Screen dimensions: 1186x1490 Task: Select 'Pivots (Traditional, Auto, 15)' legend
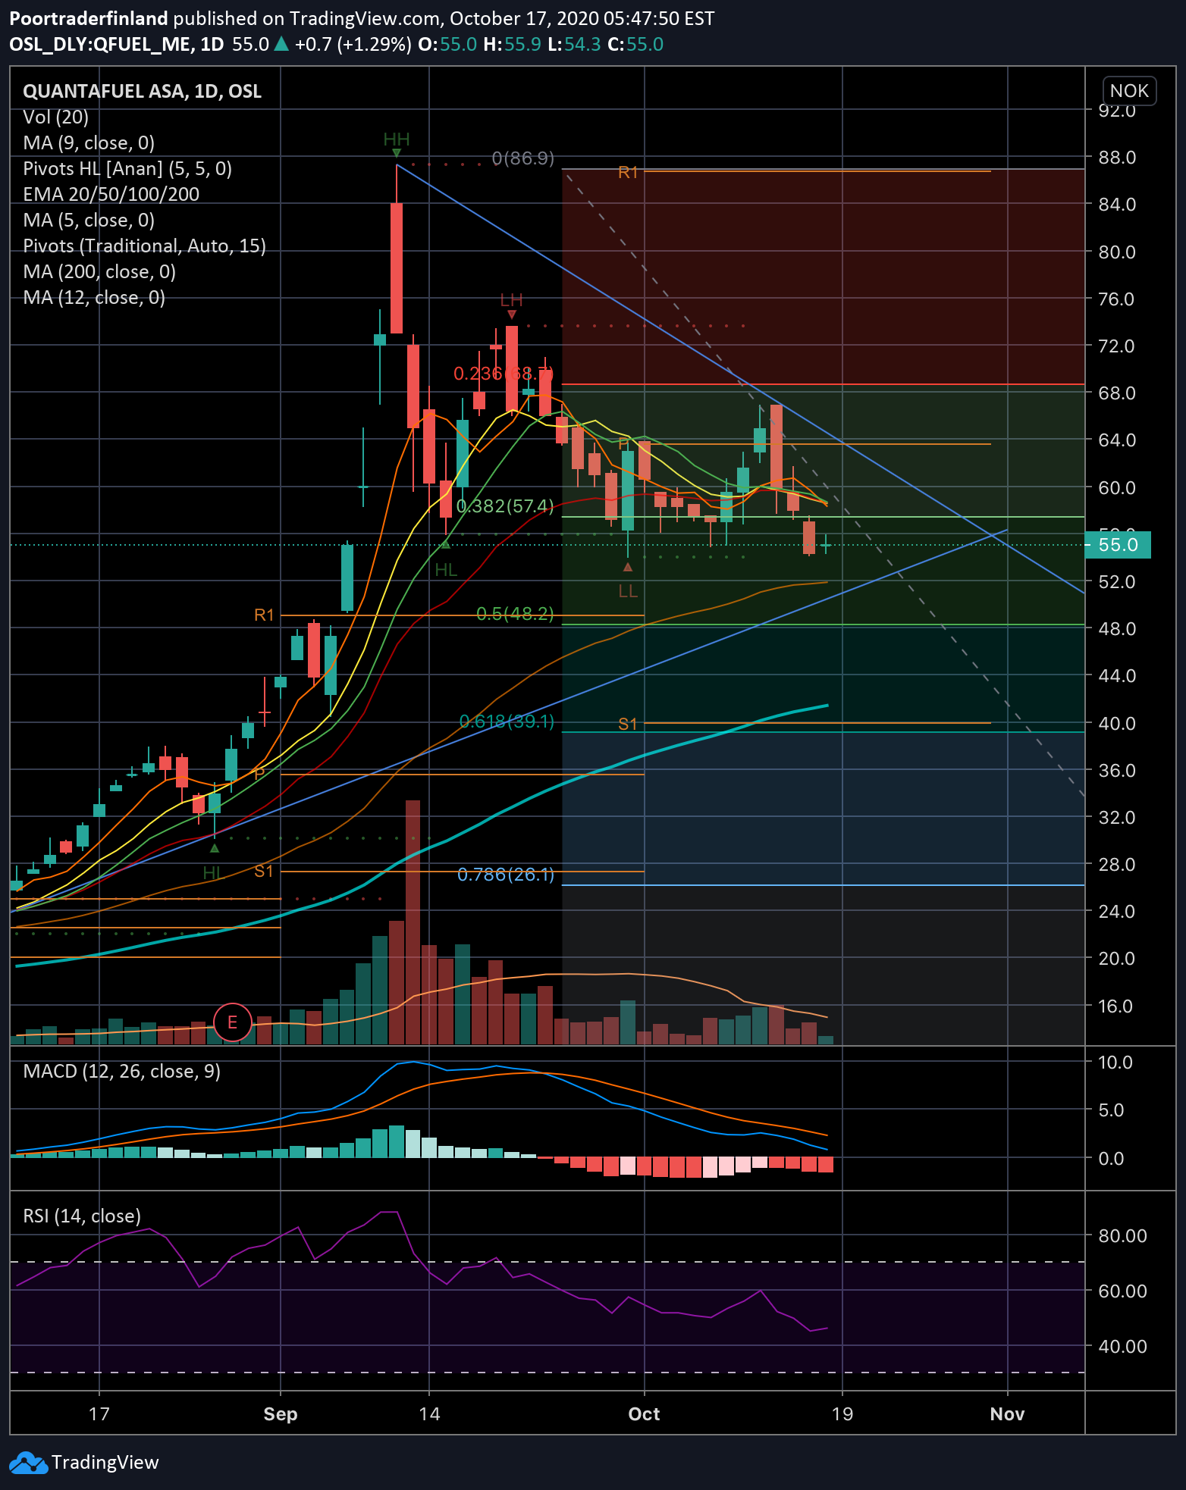145,246
